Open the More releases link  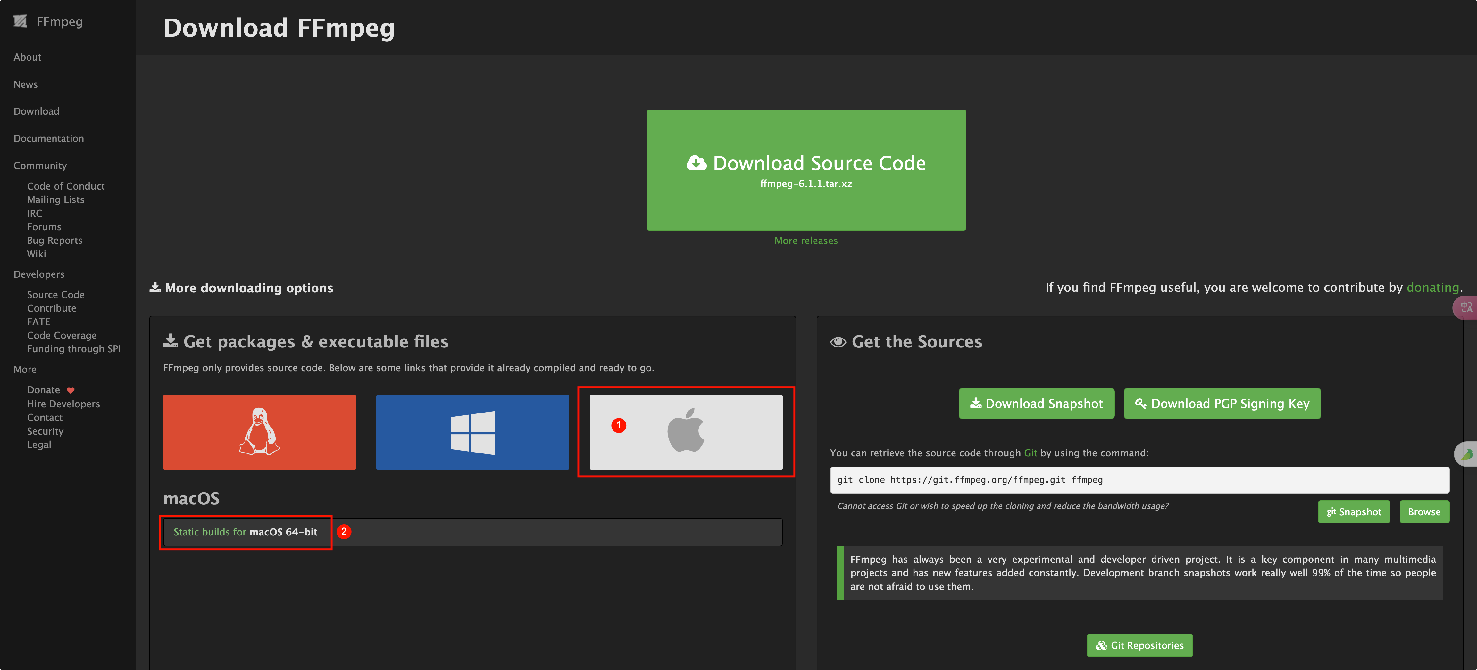click(x=806, y=241)
